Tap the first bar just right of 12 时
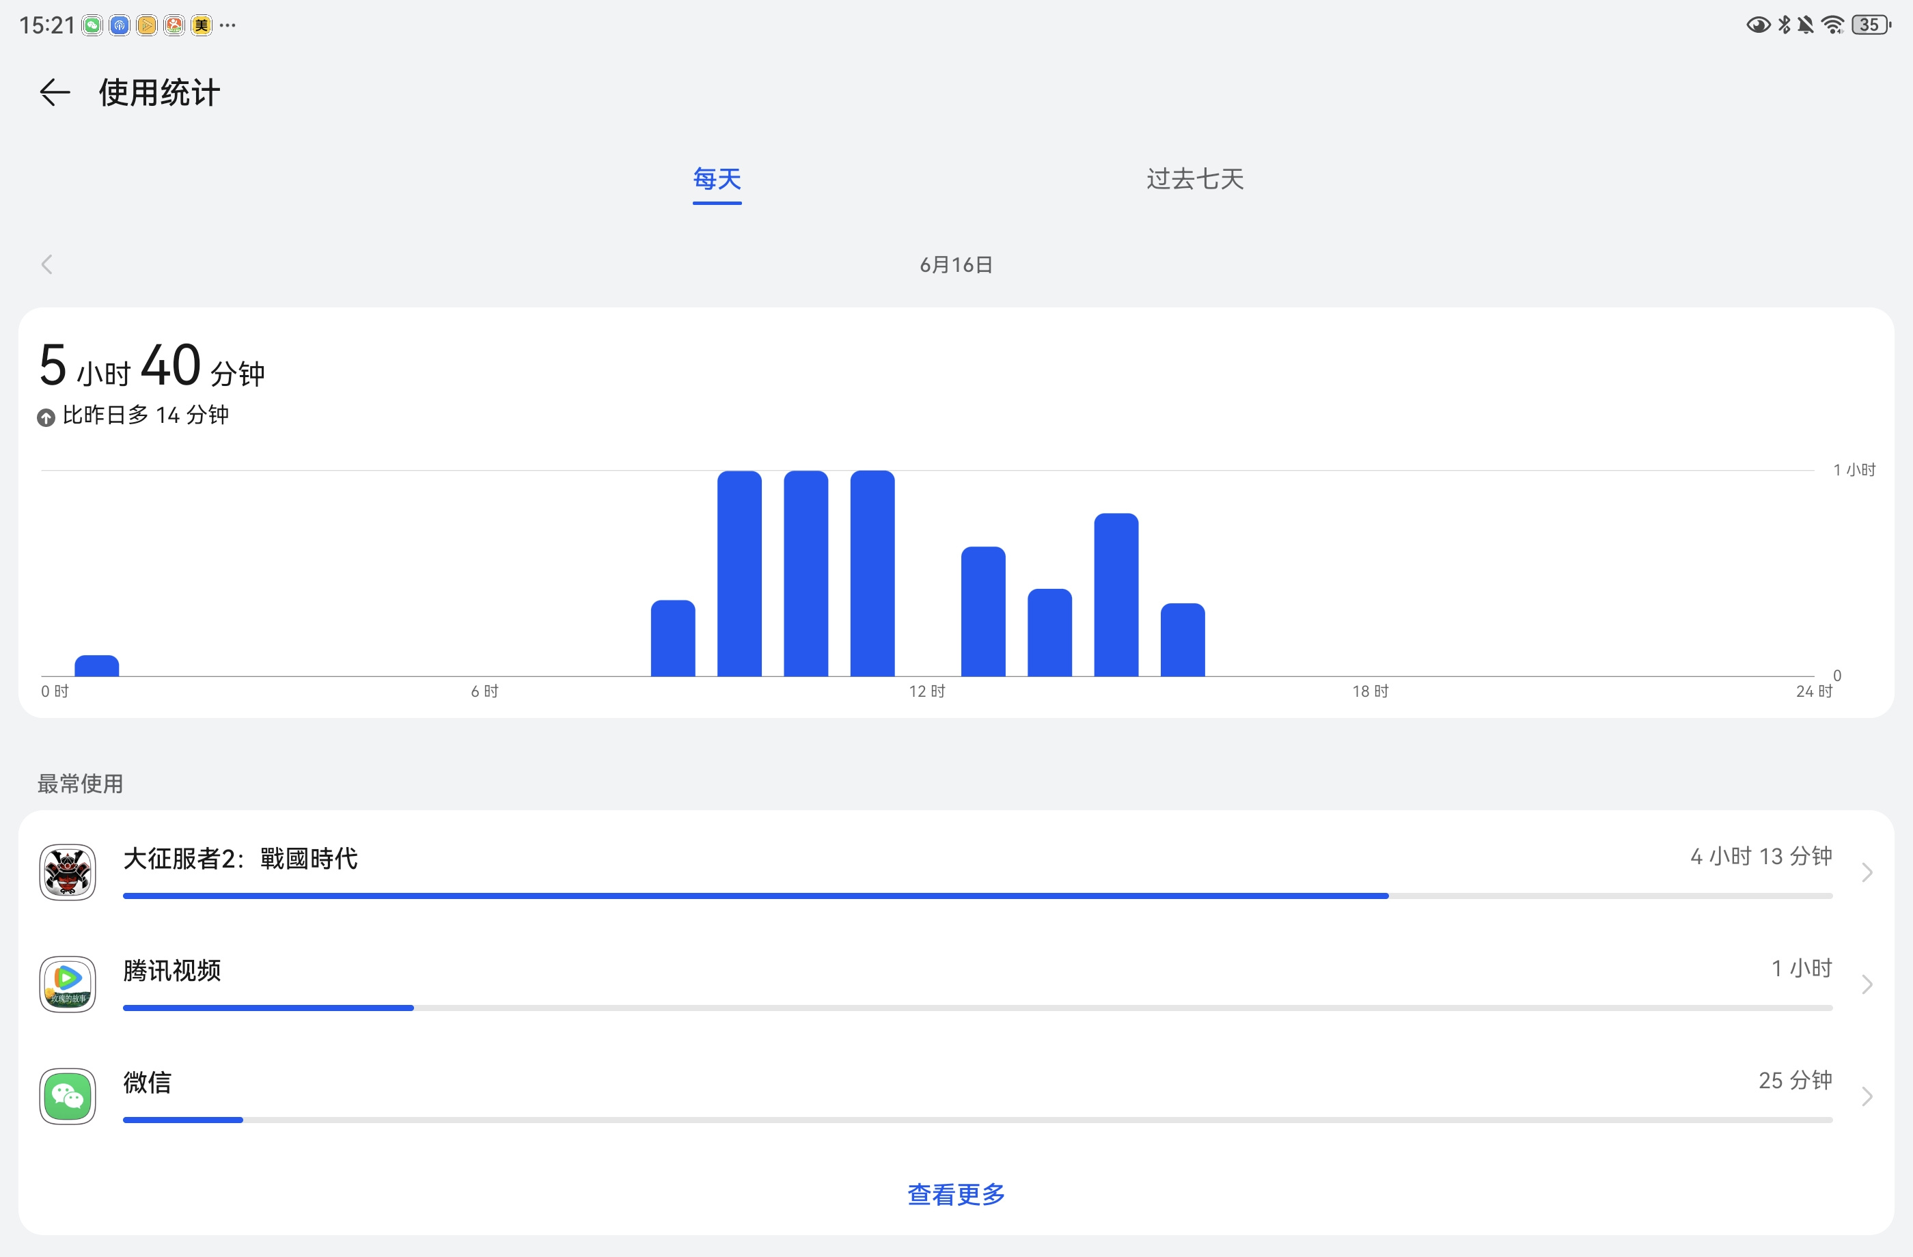Screen dimensions: 1913x1257 [x=983, y=611]
